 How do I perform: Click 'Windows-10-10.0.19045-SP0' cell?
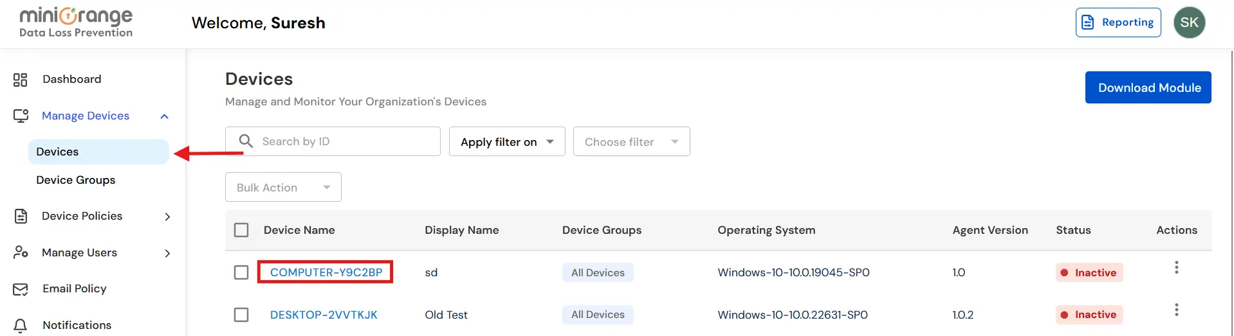click(x=793, y=272)
